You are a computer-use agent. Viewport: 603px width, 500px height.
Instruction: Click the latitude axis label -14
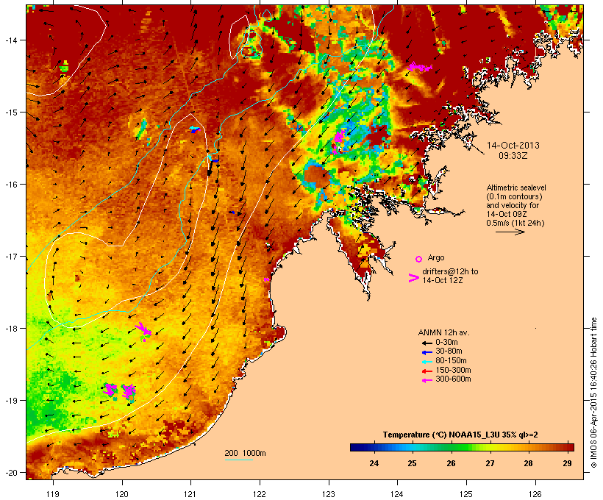pyautogui.click(x=11, y=40)
